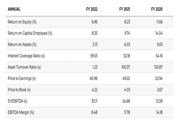The width and height of the screenshot is (177, 126).
Task: Click the FY 2022 Return on Equity value 6.96
Action: coord(94,22)
